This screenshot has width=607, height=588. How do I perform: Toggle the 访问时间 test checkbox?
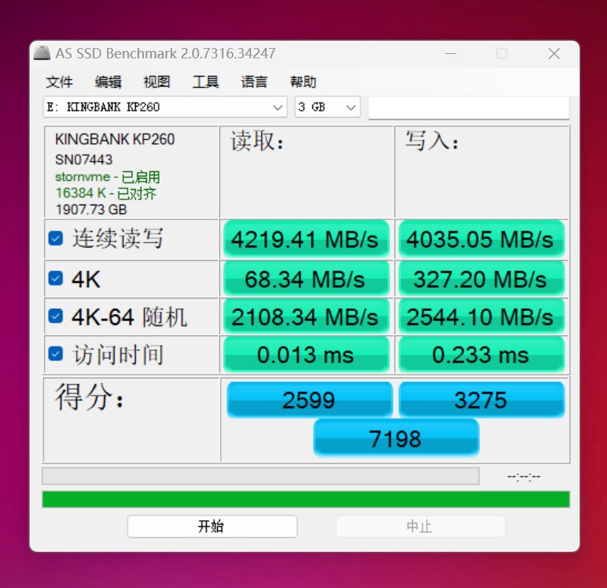(x=55, y=354)
